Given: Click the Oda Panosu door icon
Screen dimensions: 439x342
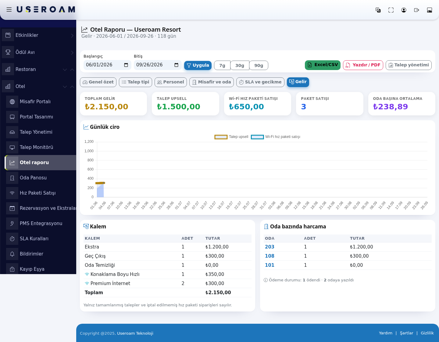Looking at the screenshot, I should coord(12,178).
